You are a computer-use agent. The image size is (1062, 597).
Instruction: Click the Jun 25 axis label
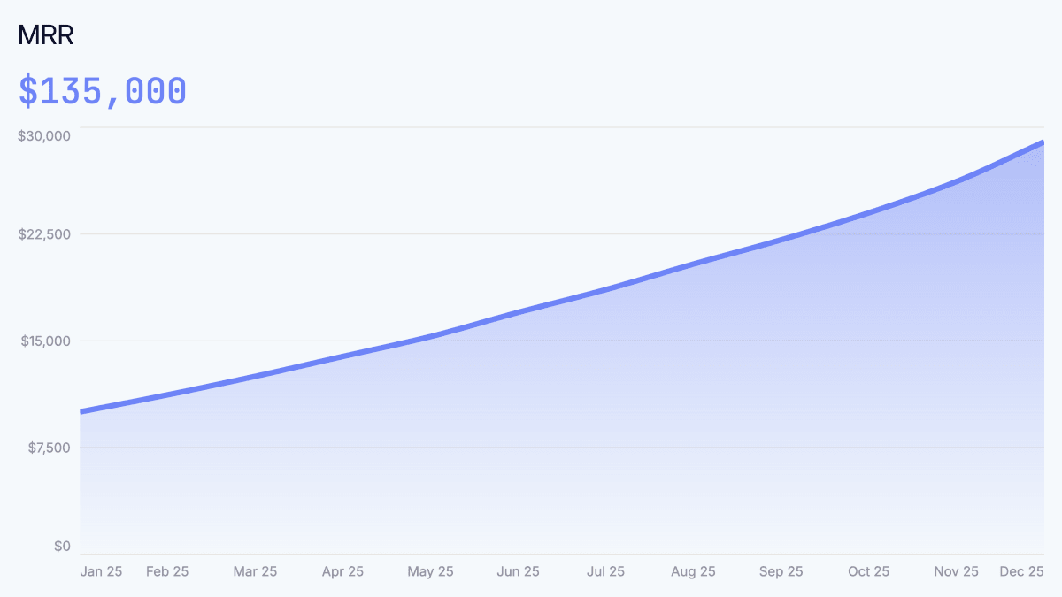[x=518, y=571]
